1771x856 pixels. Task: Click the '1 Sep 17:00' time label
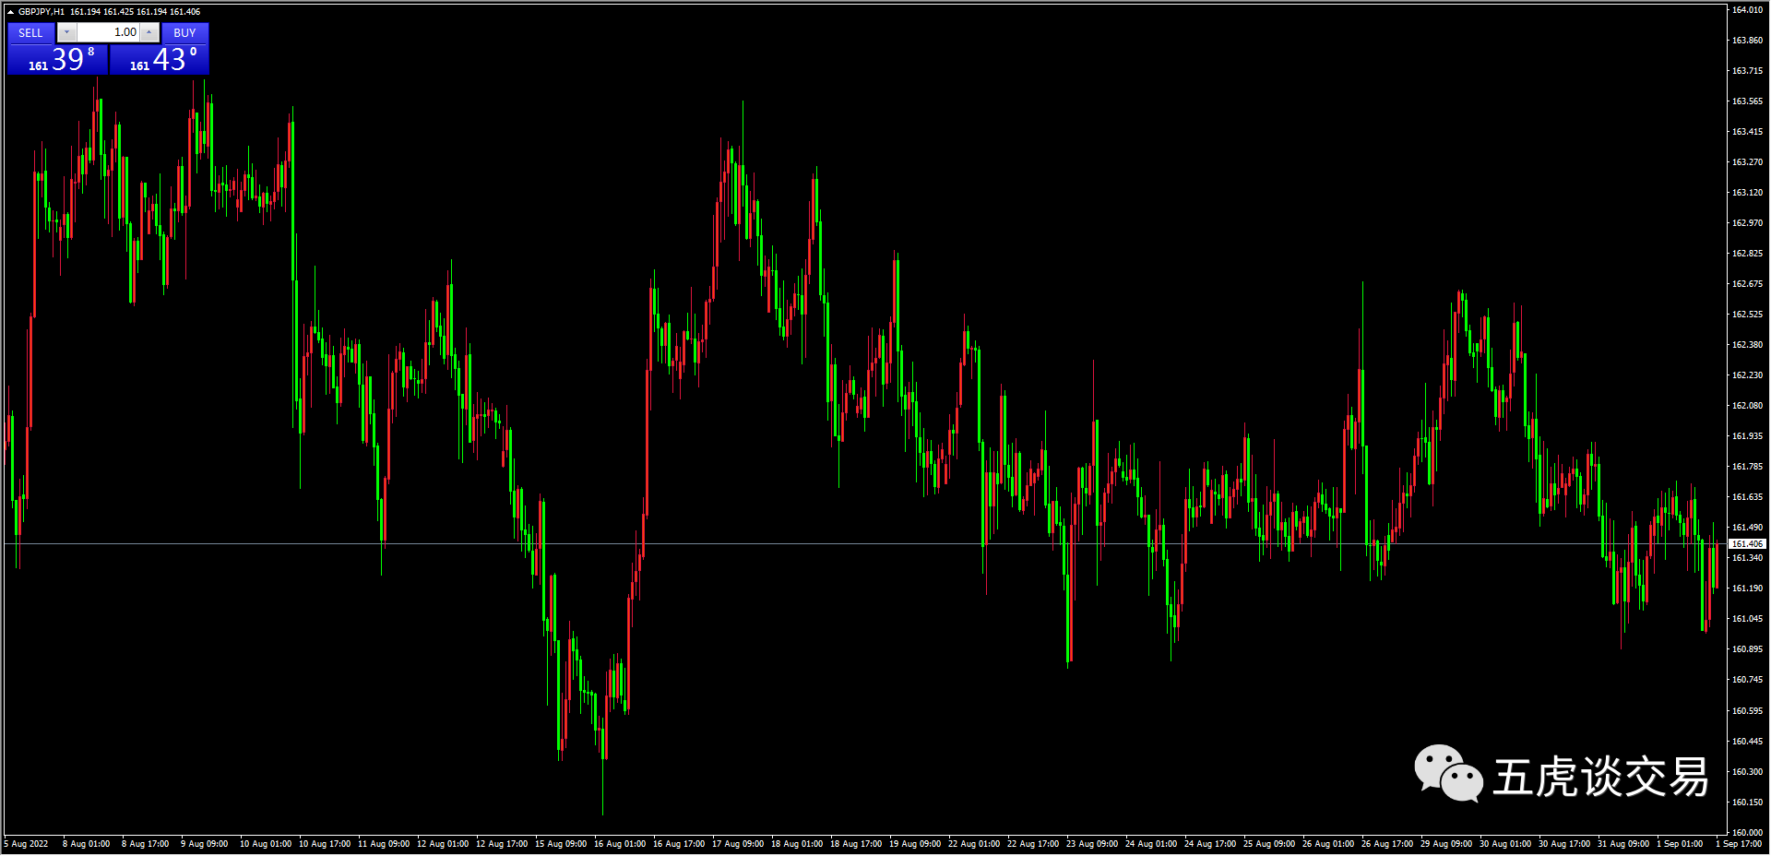[x=1739, y=844]
